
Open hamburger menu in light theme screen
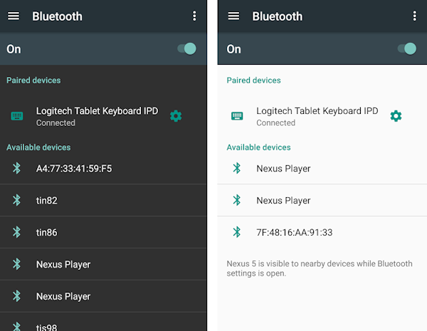[233, 16]
